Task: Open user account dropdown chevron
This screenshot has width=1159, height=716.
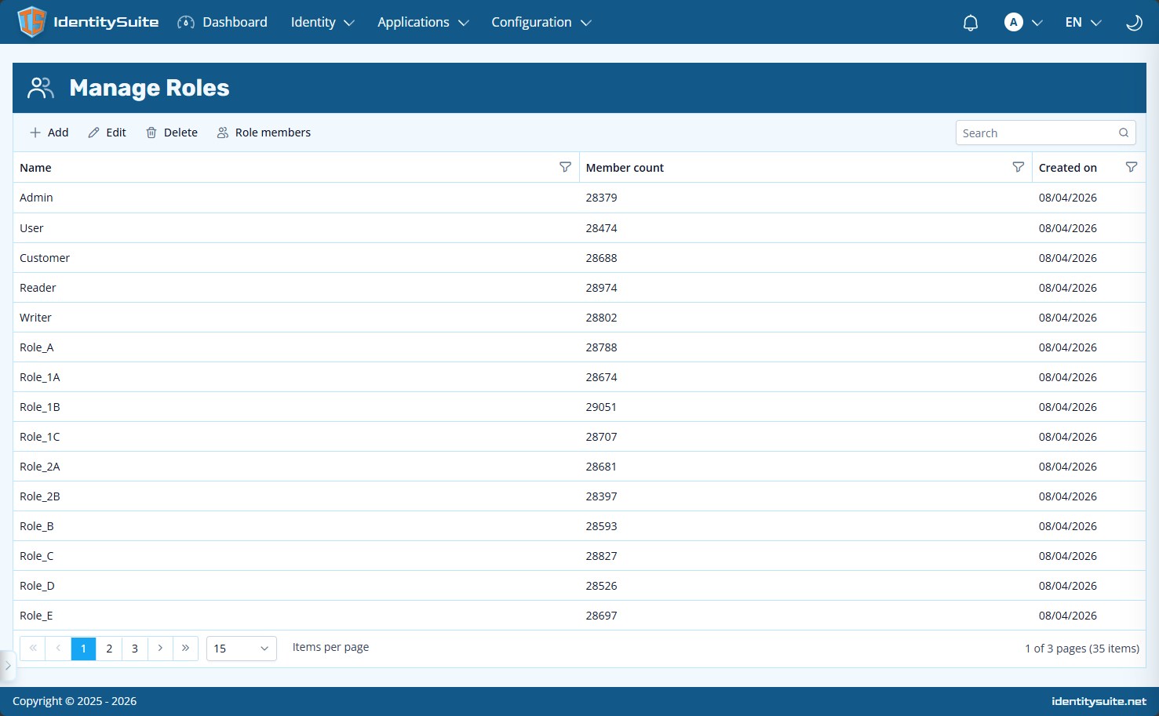Action: [1037, 23]
